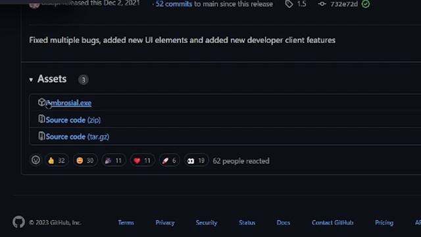The height and width of the screenshot is (237, 421).
Task: Click the author avatar at top left
Action: click(34, 5)
